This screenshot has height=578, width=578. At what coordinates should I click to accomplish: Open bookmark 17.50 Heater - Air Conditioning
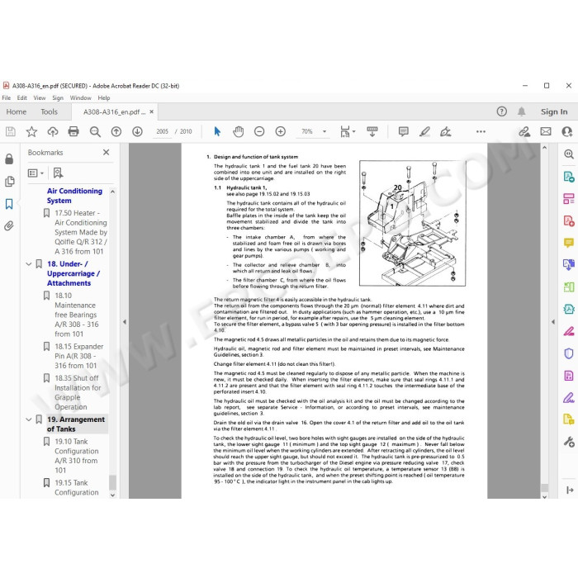(81, 232)
